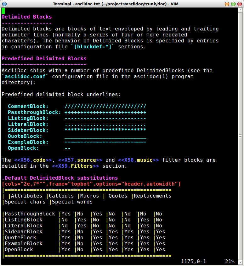Open the window menu icon in title bar

4,4
